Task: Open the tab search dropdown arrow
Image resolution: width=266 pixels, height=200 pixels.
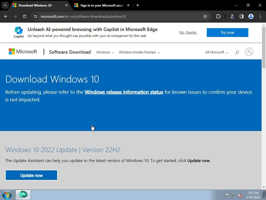Action: pyautogui.click(x=5, y=5)
